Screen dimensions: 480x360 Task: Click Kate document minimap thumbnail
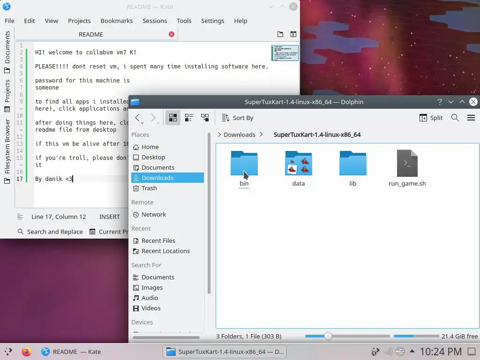tap(285, 52)
